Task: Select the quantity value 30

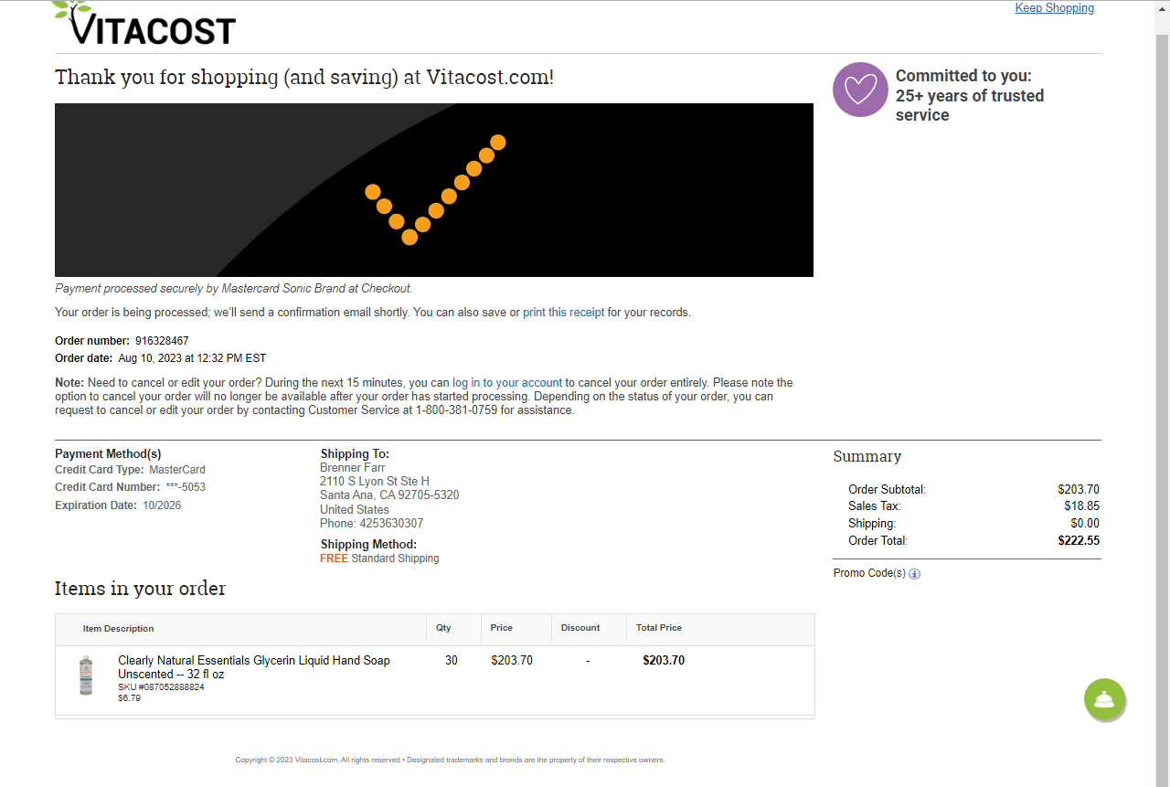Action: click(x=452, y=660)
